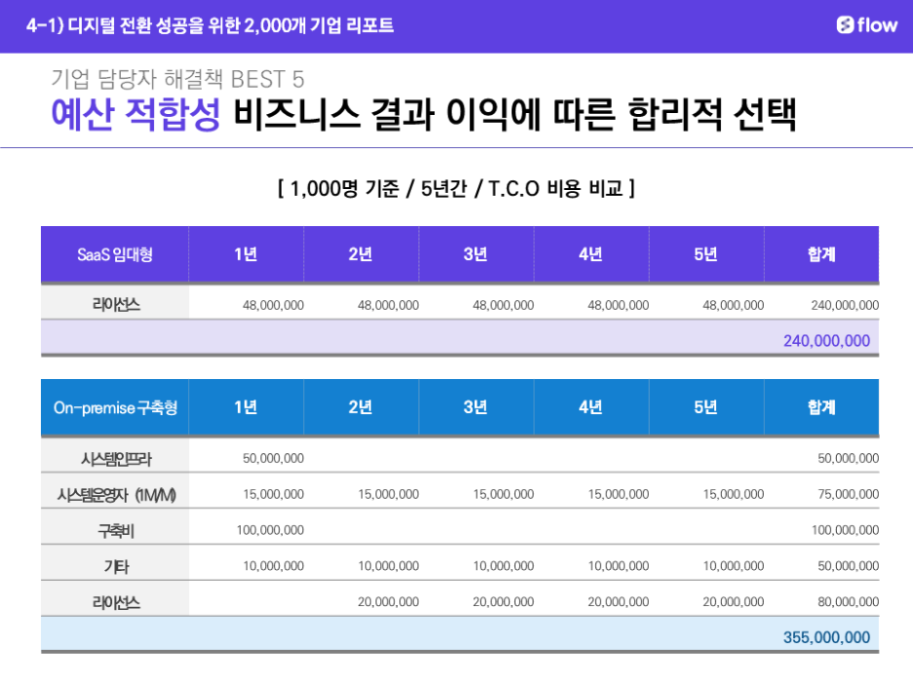
Task: Click the 240,000,000 total in the purple row
Action: click(826, 341)
